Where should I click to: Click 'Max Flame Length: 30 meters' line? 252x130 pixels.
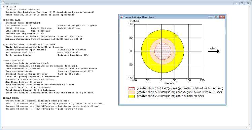click(24, 82)
